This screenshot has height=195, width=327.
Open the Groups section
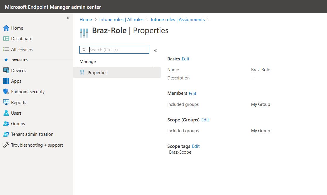pos(6,123)
